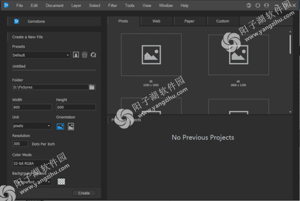Open the Document menu
The image size is (300, 201).
(54, 6)
